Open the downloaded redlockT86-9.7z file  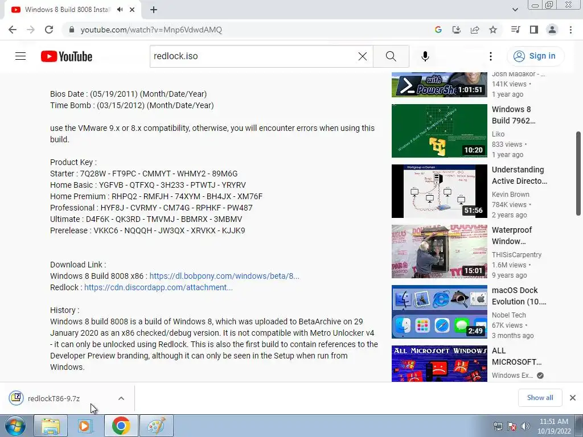tap(54, 398)
